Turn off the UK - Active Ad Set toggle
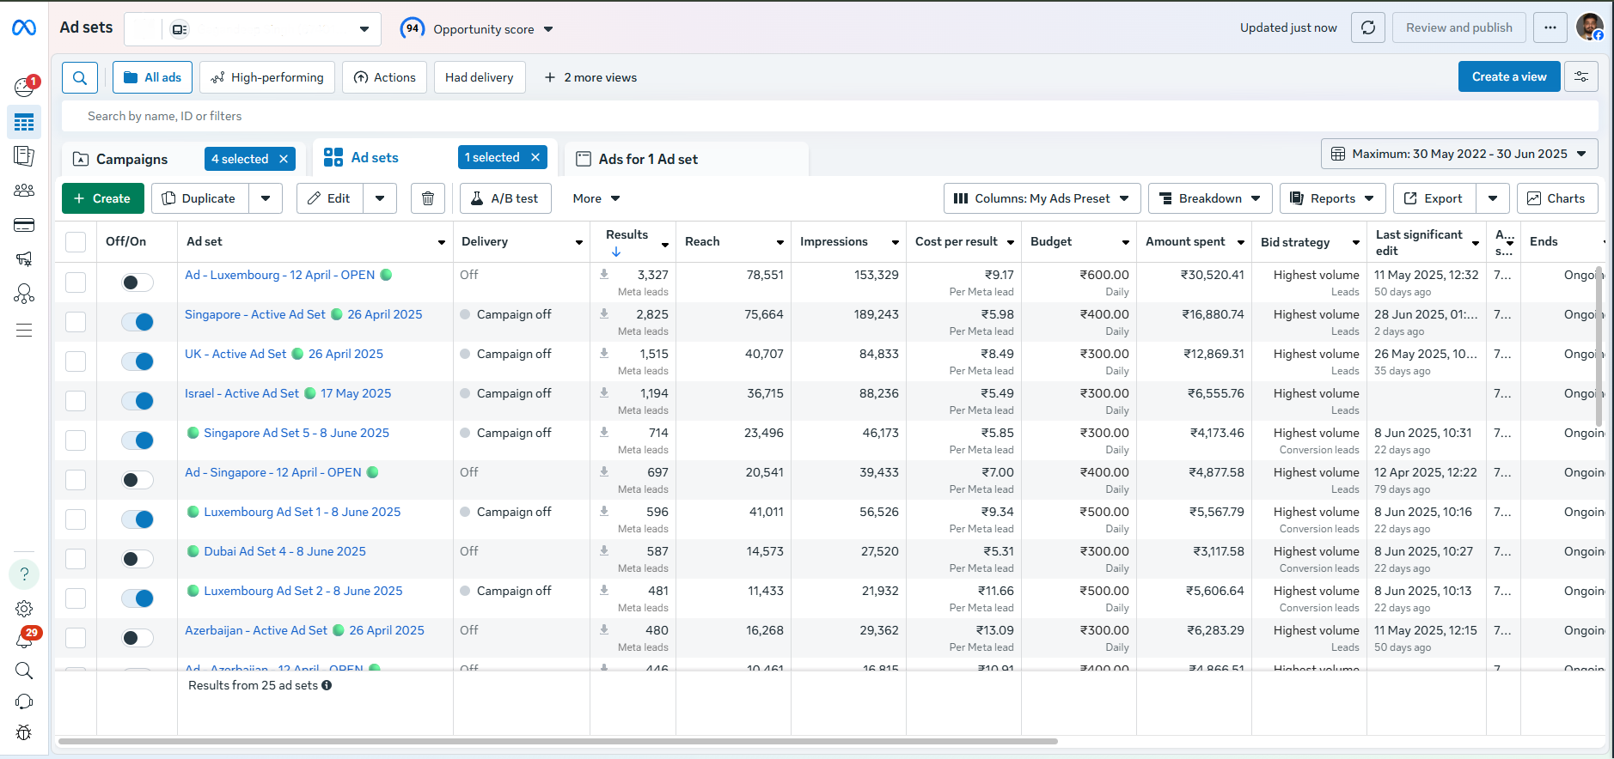This screenshot has width=1614, height=759. tap(137, 361)
